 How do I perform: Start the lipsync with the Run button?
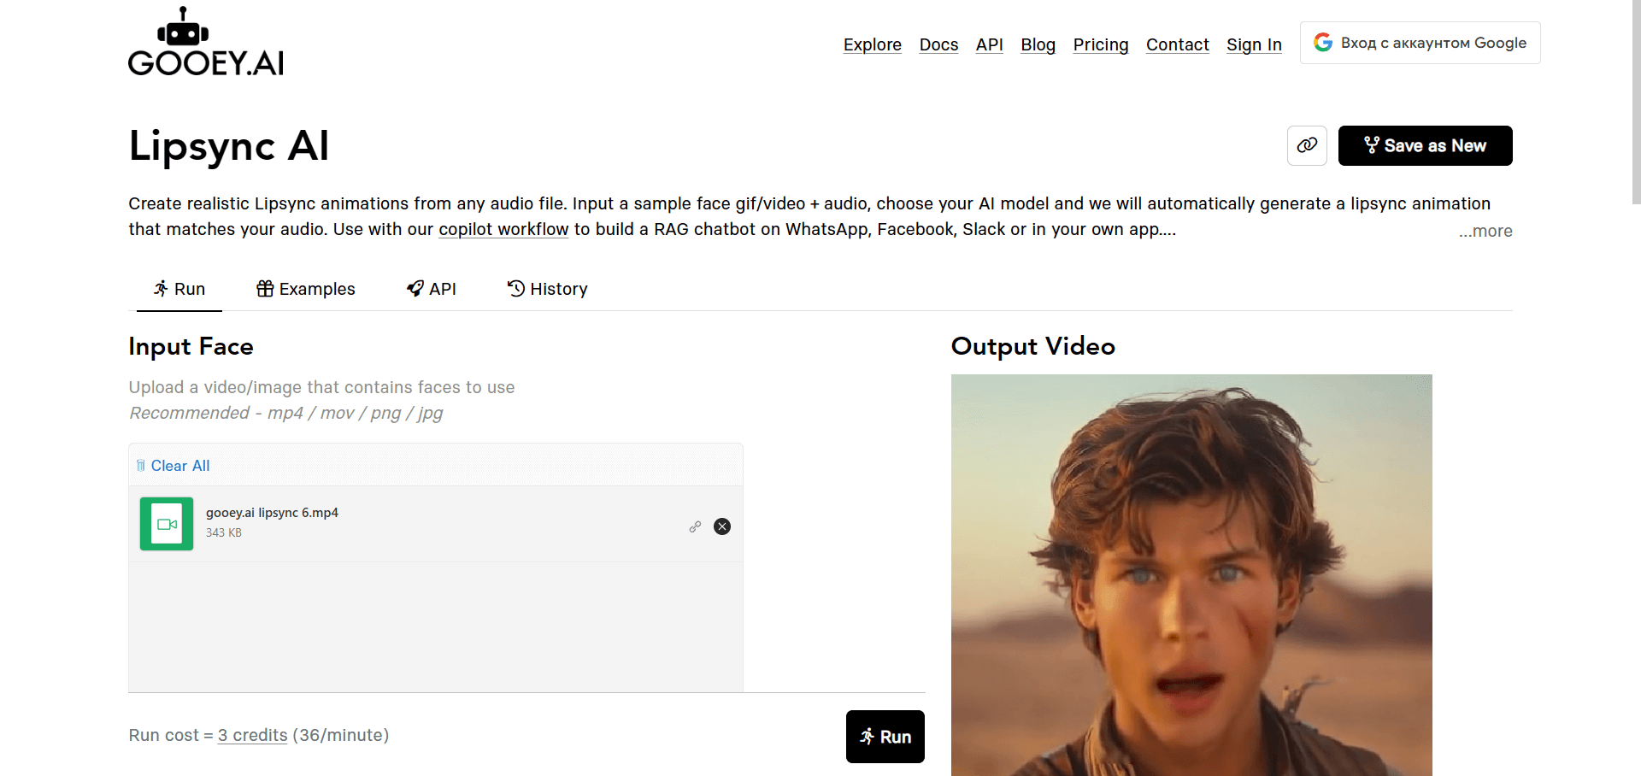click(x=885, y=737)
